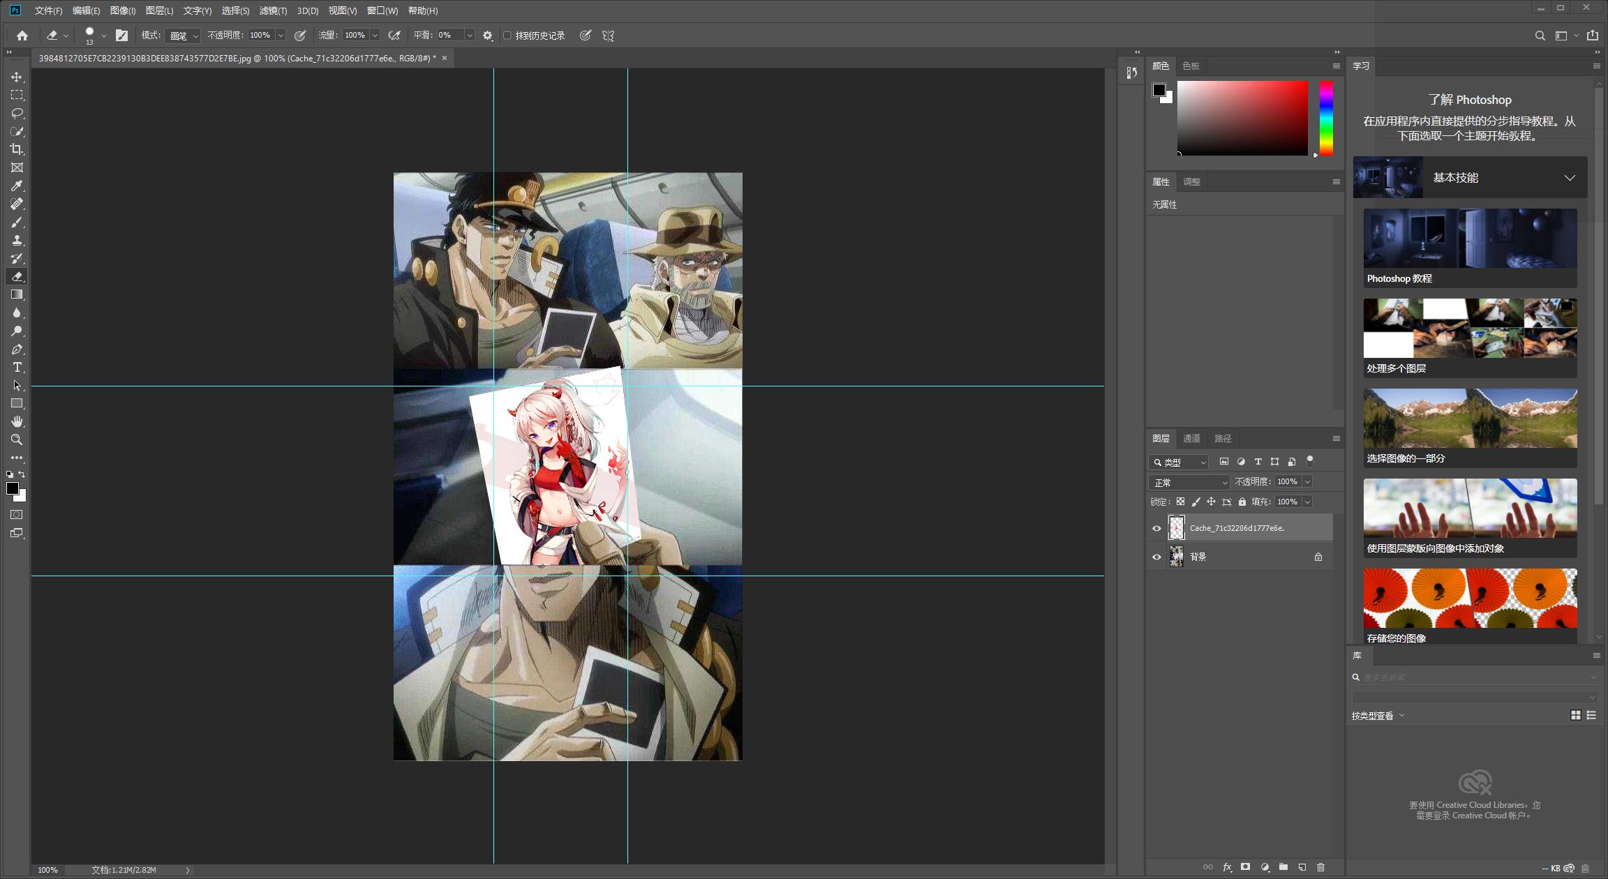This screenshot has width=1608, height=879.
Task: Open the 正常 blend mode dropdown
Action: point(1189,482)
